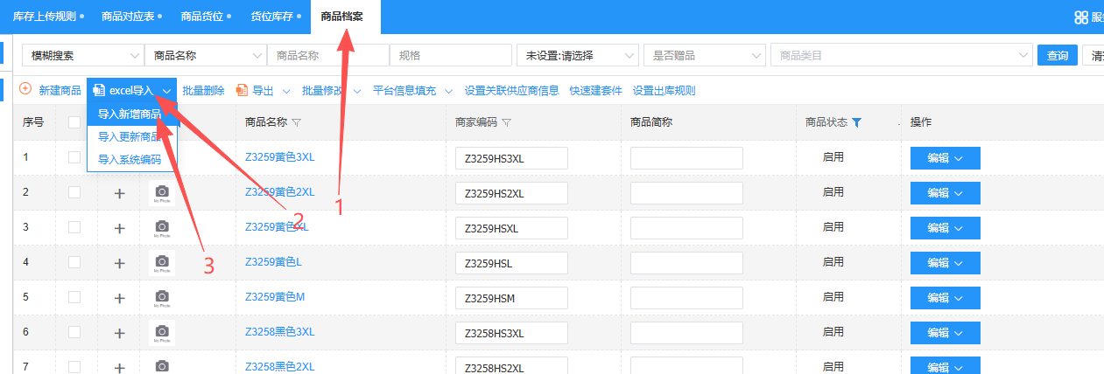Expand row 3 with the plus icon
Image resolution: width=1104 pixels, height=374 pixels.
(120, 228)
